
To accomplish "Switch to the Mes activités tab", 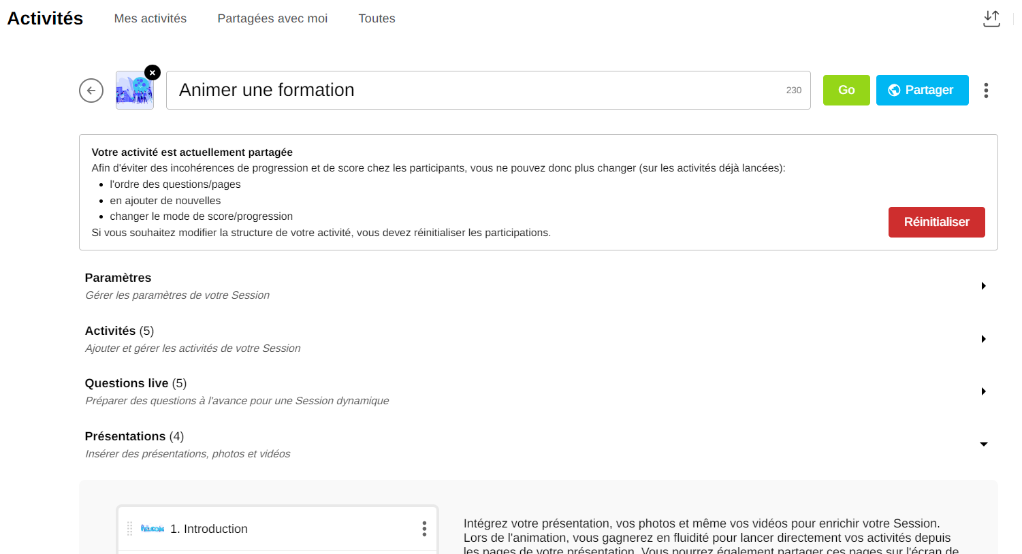I will (150, 18).
